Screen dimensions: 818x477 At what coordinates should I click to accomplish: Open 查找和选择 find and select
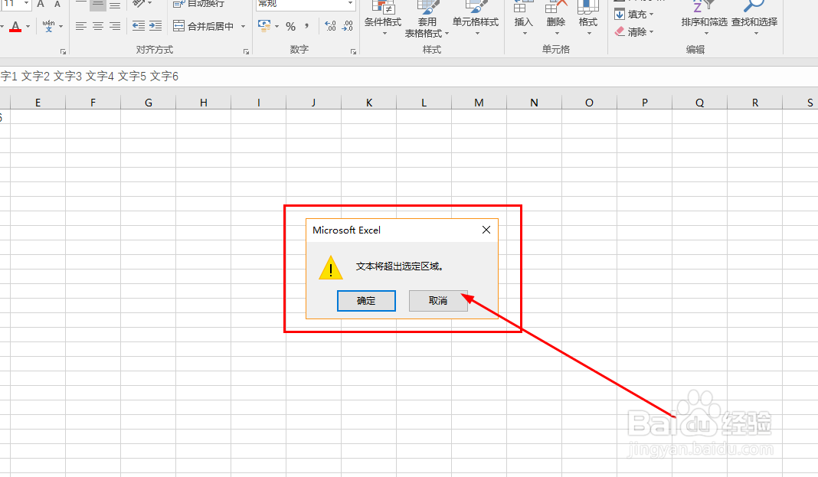754,19
